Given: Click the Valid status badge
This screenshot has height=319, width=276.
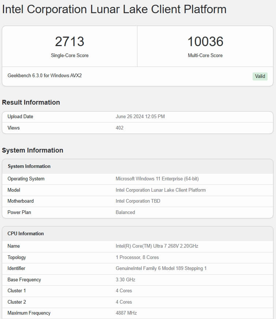Looking at the screenshot, I should coord(260,76).
